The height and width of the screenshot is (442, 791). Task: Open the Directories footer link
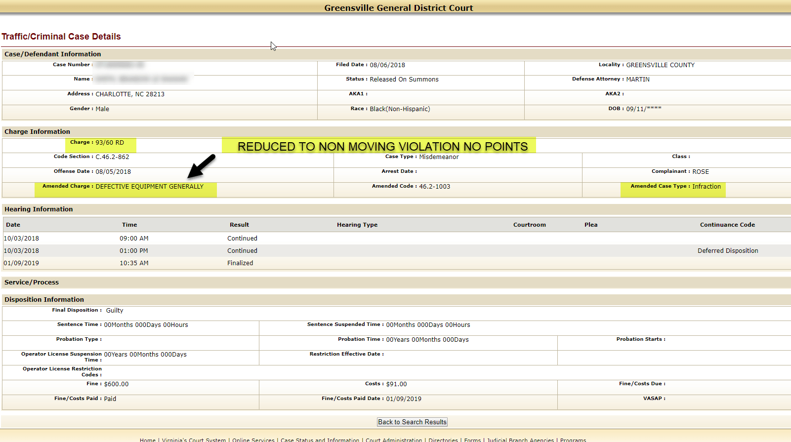[443, 440]
